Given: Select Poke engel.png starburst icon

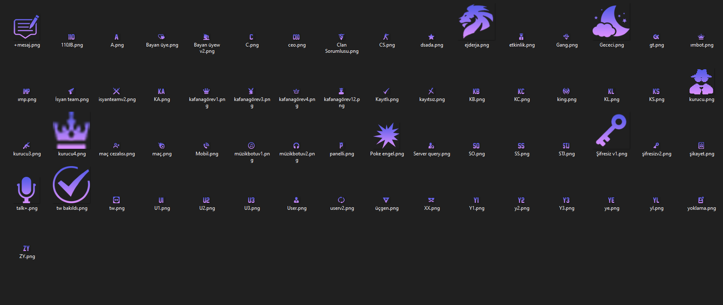Looking at the screenshot, I should 386,135.
